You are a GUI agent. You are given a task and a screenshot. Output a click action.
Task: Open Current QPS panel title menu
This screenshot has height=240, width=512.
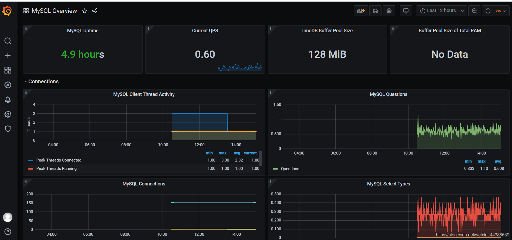(x=205, y=31)
